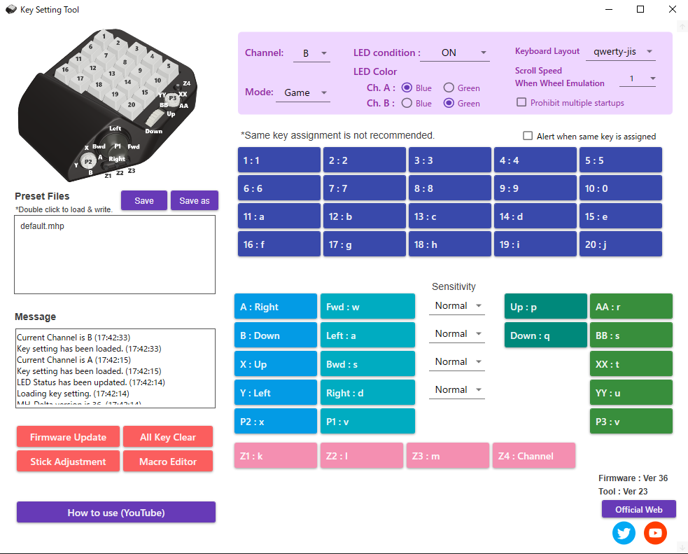688x554 pixels.
Task: Open the Keyboard Layout dropdown
Action: 620,51
